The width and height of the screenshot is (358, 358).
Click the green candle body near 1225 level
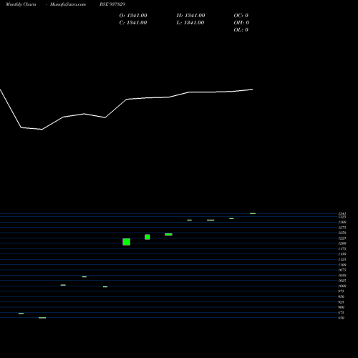147,237
